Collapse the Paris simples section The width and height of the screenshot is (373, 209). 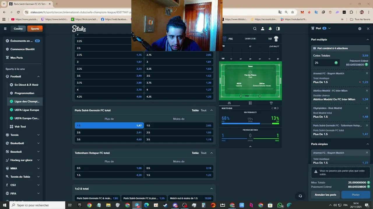point(368,144)
